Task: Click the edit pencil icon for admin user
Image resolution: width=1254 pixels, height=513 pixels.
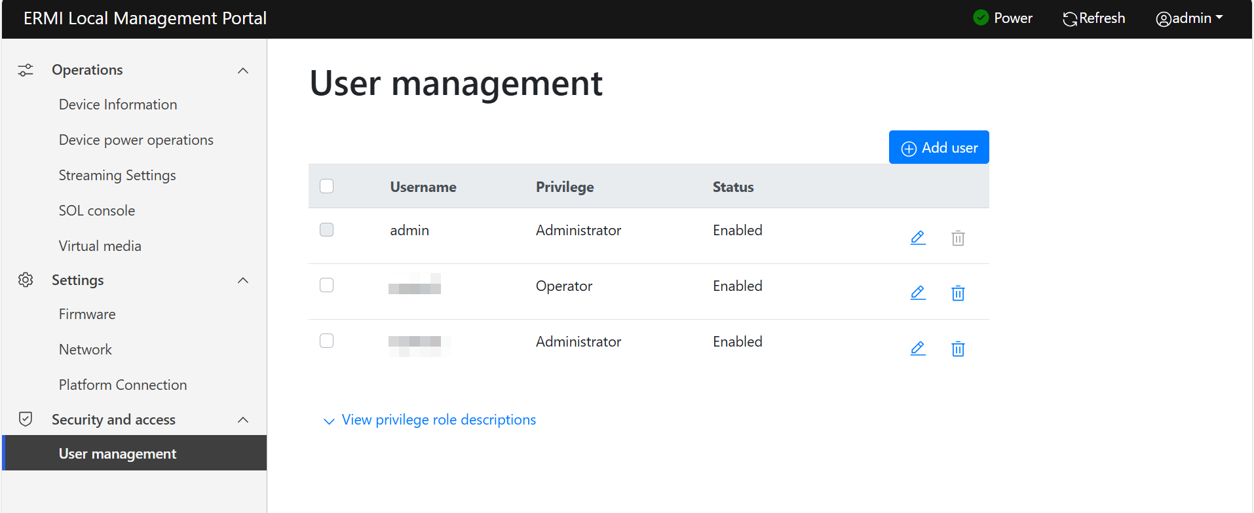Action: click(x=917, y=237)
